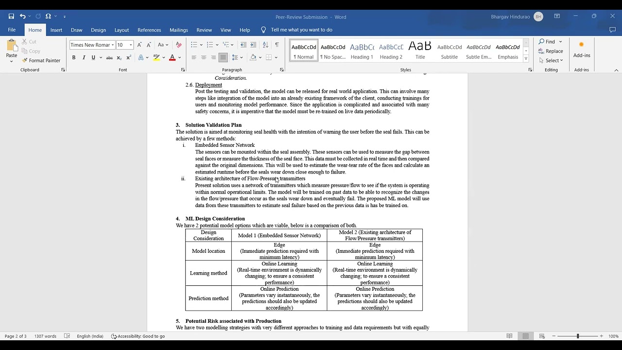Toggle strikethrough formatting
622x350 pixels.
click(109, 57)
